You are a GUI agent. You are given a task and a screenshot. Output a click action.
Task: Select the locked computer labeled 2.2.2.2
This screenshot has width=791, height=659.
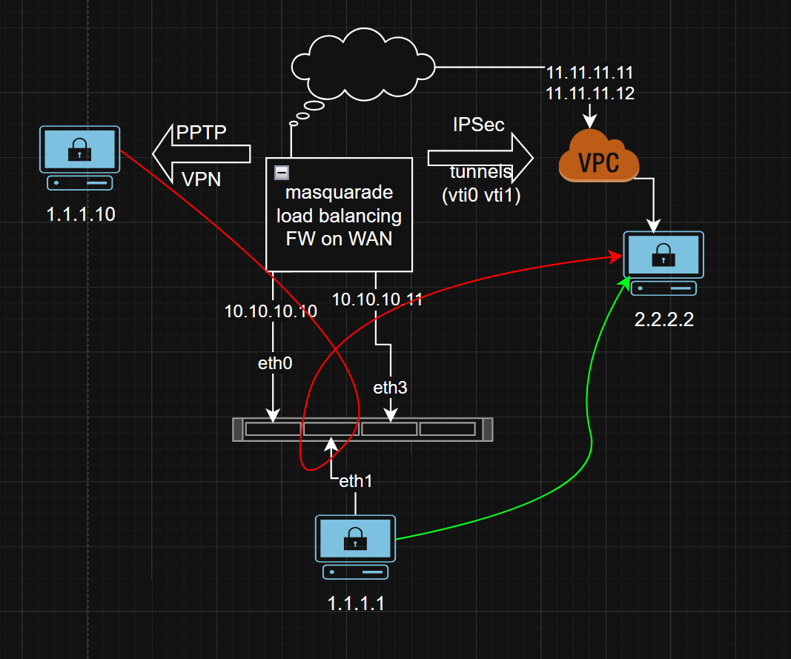coord(663,264)
